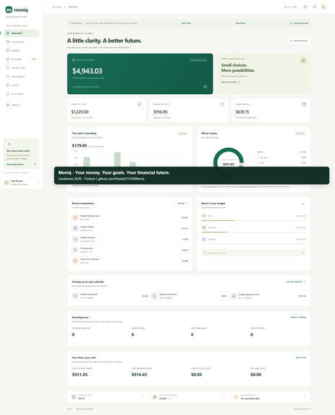This screenshot has height=415, width=335.
Task: Open AI Insights in the sidebar
Action: pos(22,59)
